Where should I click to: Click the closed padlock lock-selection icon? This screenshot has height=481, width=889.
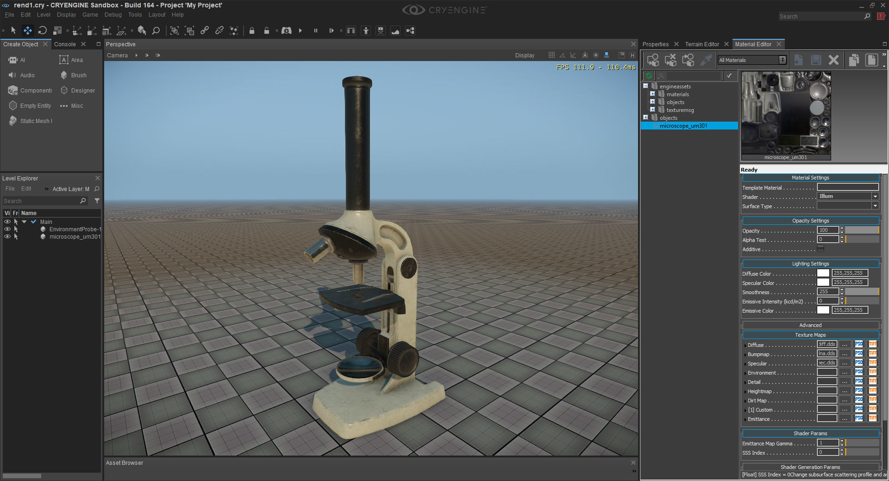tap(252, 31)
